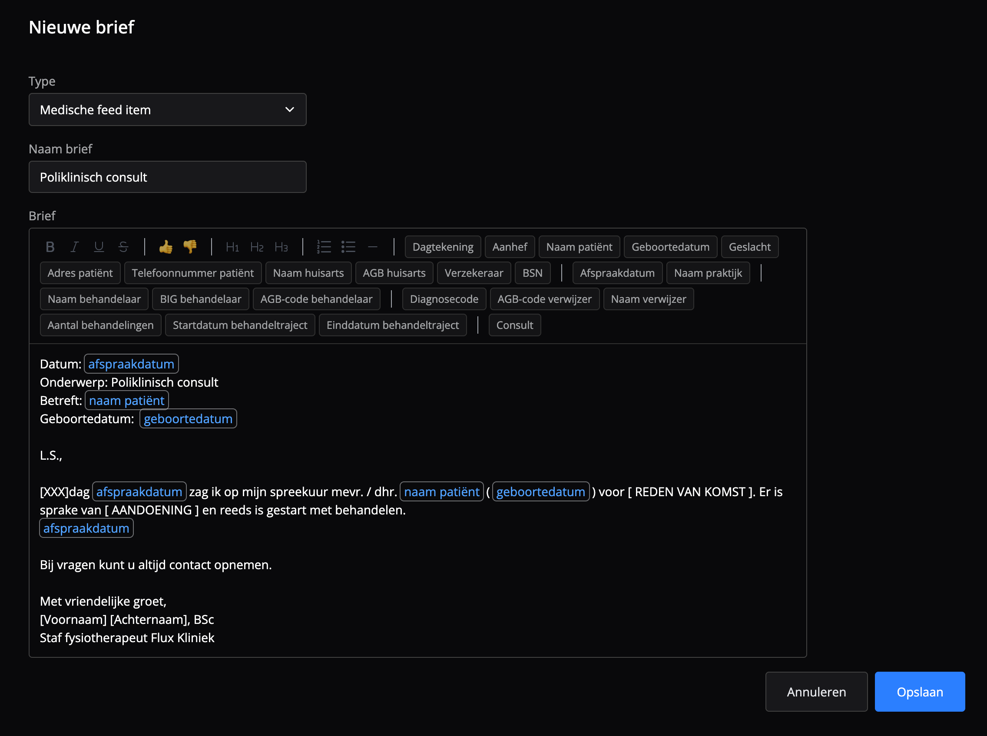Viewport: 987px width, 736px height.
Task: Insert a horizontal rule line
Action: pyautogui.click(x=373, y=247)
